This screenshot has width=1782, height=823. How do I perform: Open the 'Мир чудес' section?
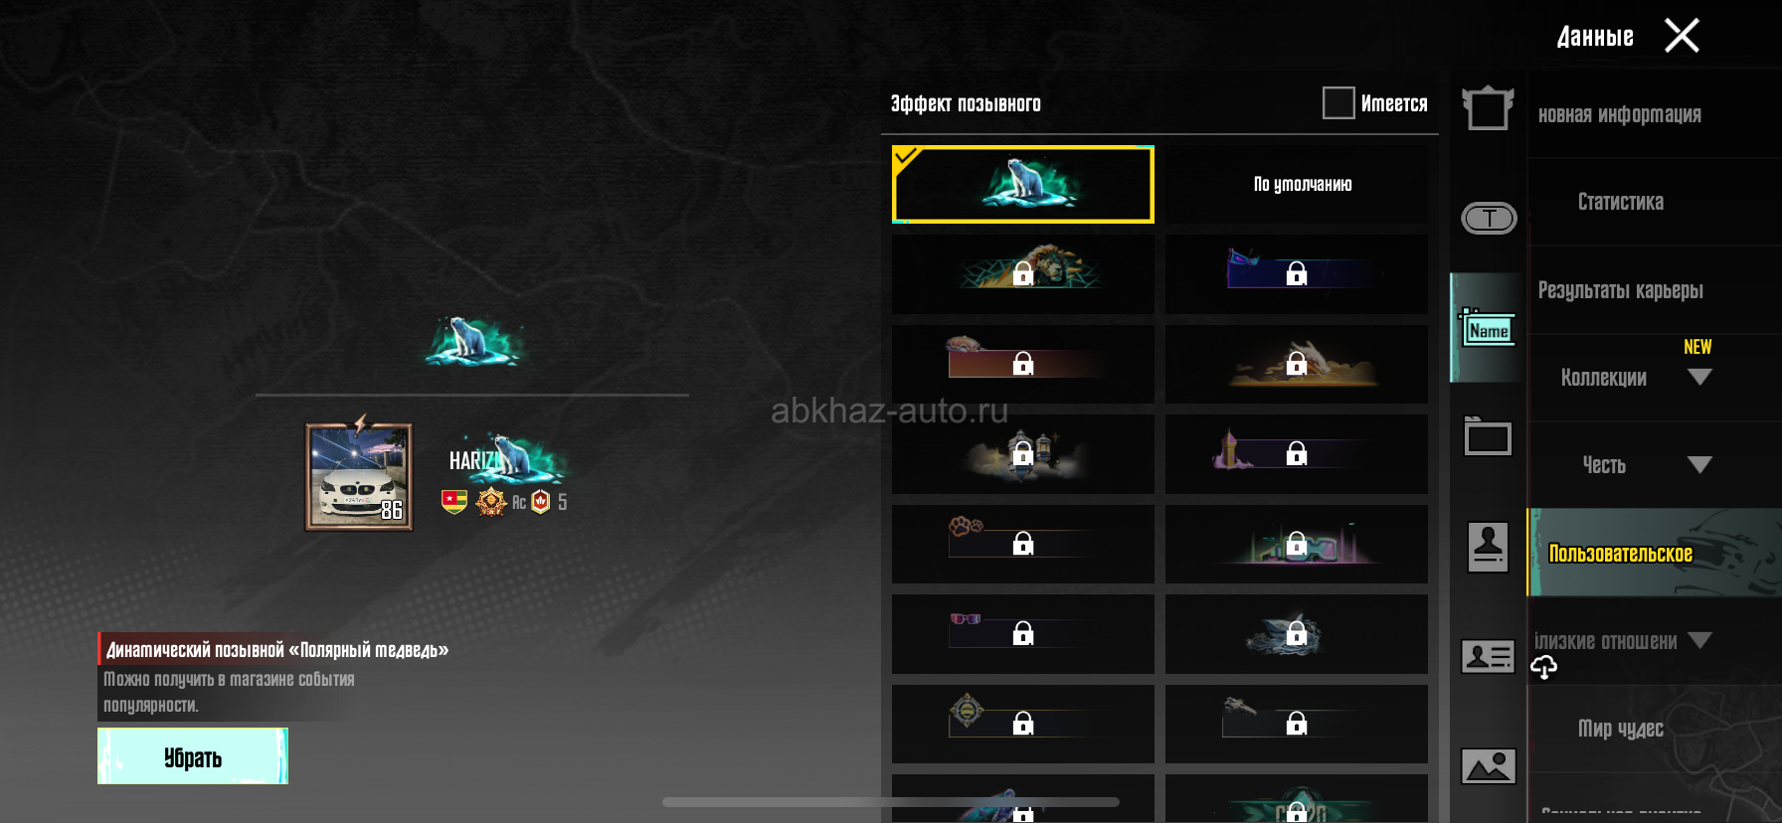tap(1620, 729)
